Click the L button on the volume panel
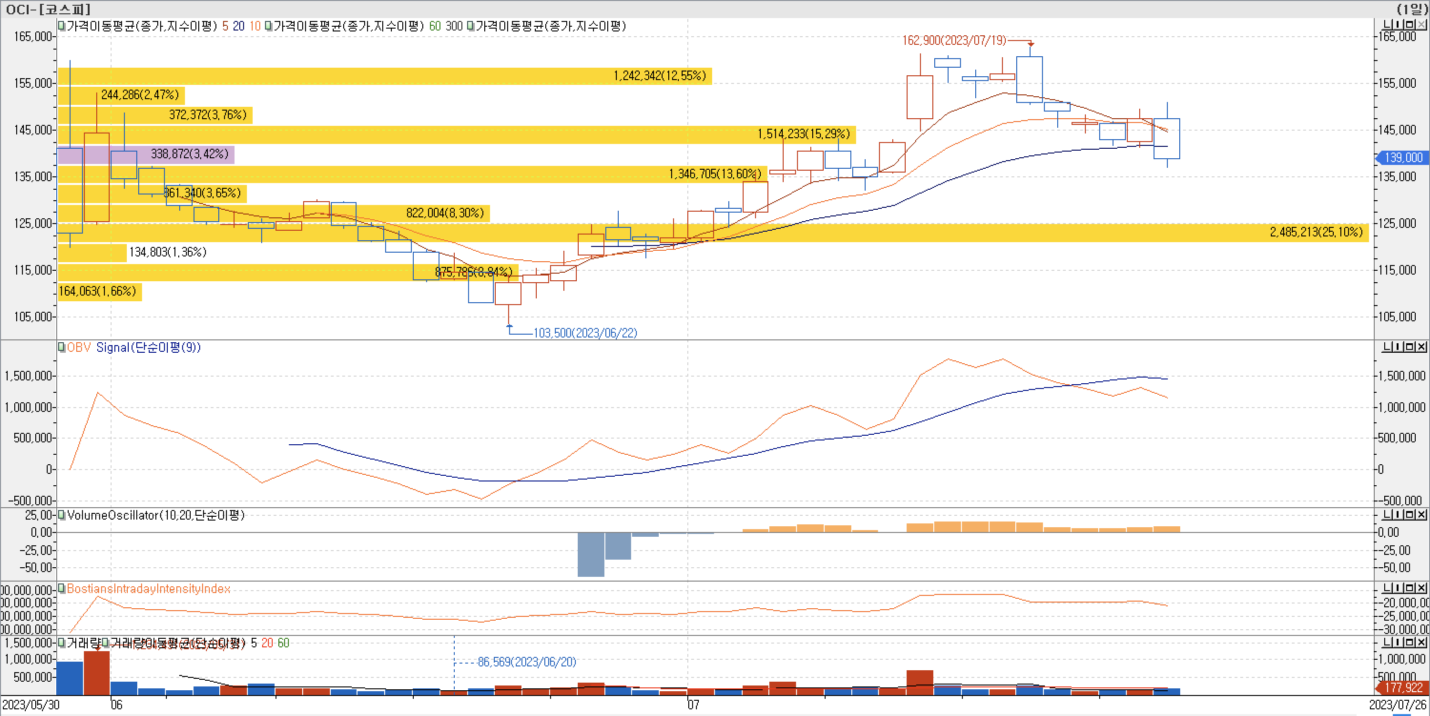The width and height of the screenshot is (1430, 716). [x=1387, y=642]
